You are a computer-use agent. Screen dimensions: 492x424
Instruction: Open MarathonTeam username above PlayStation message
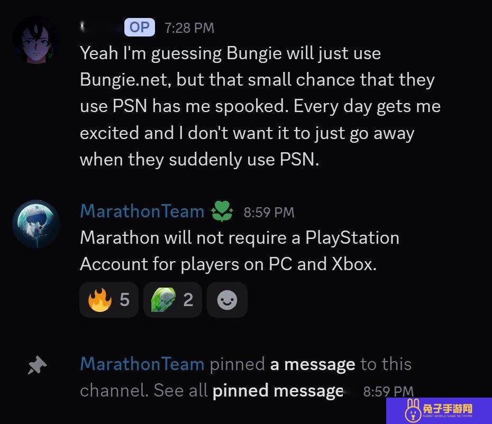coord(142,211)
